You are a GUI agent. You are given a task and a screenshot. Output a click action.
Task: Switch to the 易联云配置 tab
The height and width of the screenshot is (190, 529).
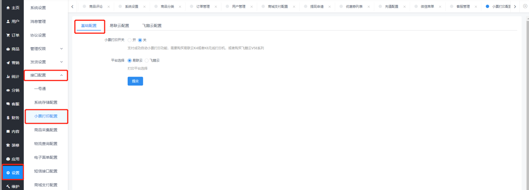pyautogui.click(x=119, y=26)
